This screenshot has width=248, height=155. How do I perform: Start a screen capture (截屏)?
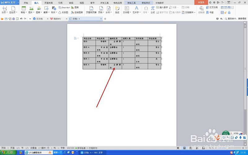coord(46,10)
